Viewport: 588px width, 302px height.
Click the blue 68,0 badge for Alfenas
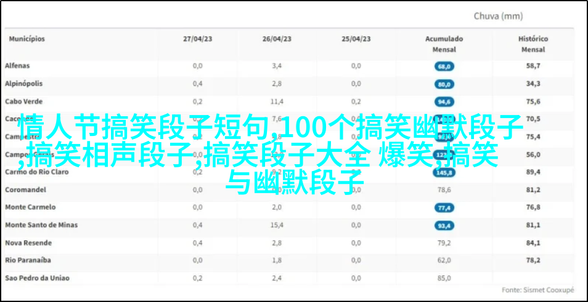444,66
